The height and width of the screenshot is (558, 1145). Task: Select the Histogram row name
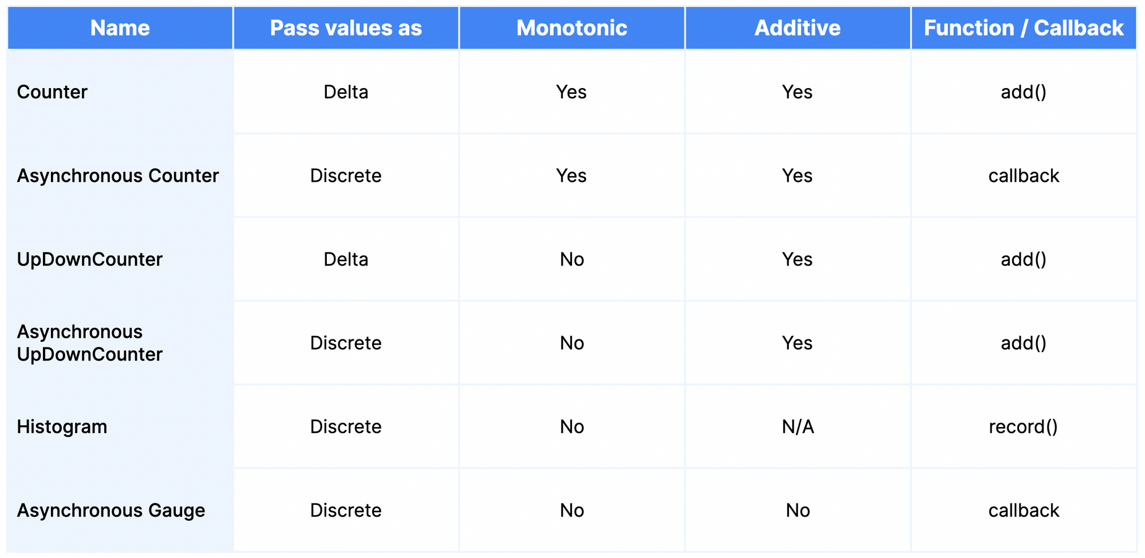[62, 426]
